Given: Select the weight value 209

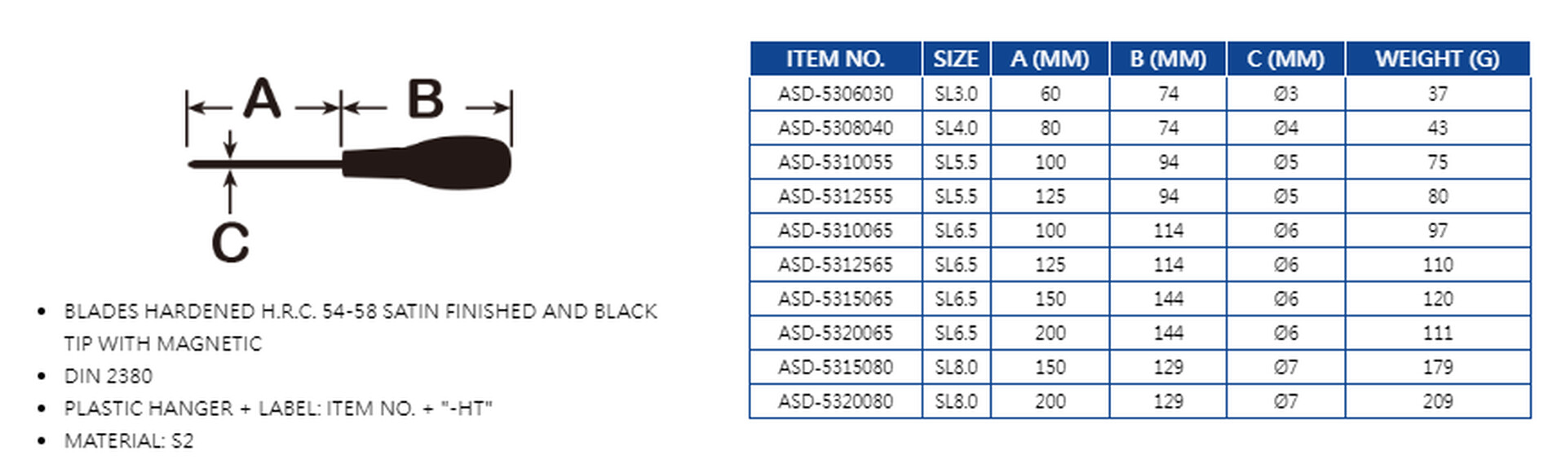Looking at the screenshot, I should pyautogui.click(x=1437, y=401).
